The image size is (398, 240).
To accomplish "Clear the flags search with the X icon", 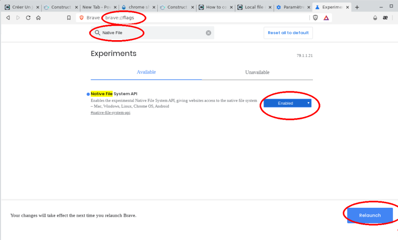I will 208,33.
